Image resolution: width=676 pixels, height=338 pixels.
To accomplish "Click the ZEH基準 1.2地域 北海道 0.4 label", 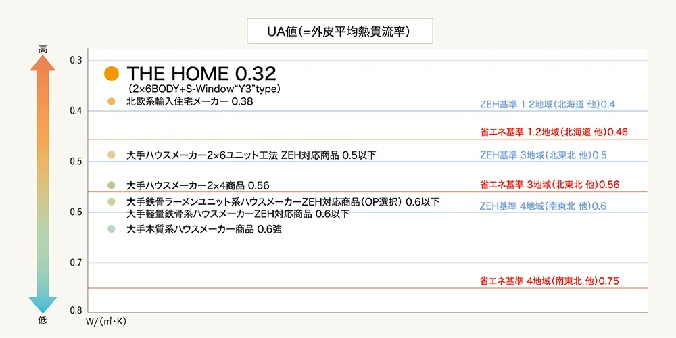I will point(547,105).
